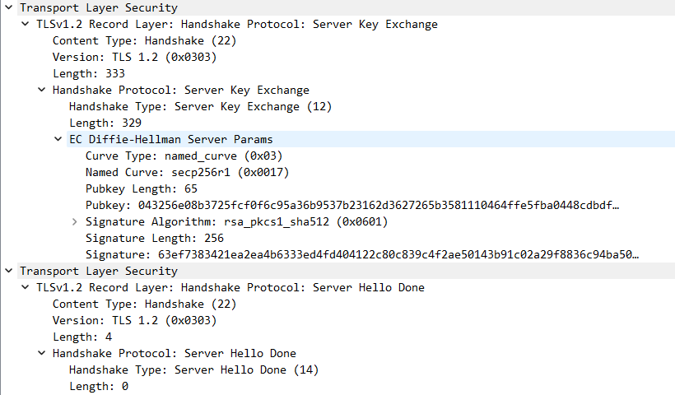This screenshot has height=395, width=675.
Task: Collapse Handshake Protocol: Server Key Exchange arrow
Action: tap(42, 90)
